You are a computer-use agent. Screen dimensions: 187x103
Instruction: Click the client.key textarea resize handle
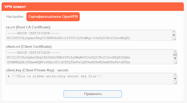coord(175,82)
